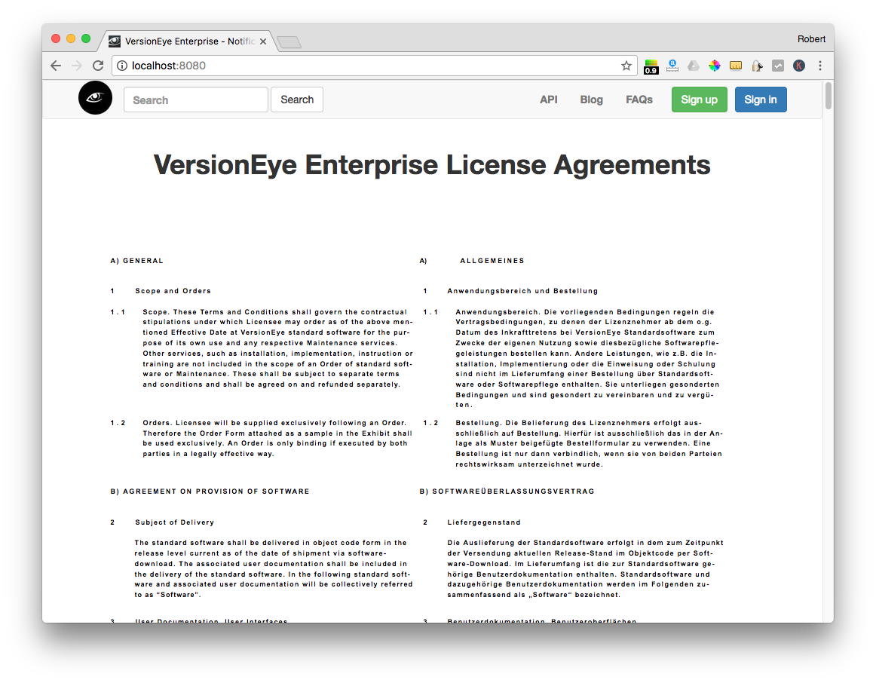The height and width of the screenshot is (683, 876).
Task: Open the Chrome three-dot menu
Action: click(820, 66)
